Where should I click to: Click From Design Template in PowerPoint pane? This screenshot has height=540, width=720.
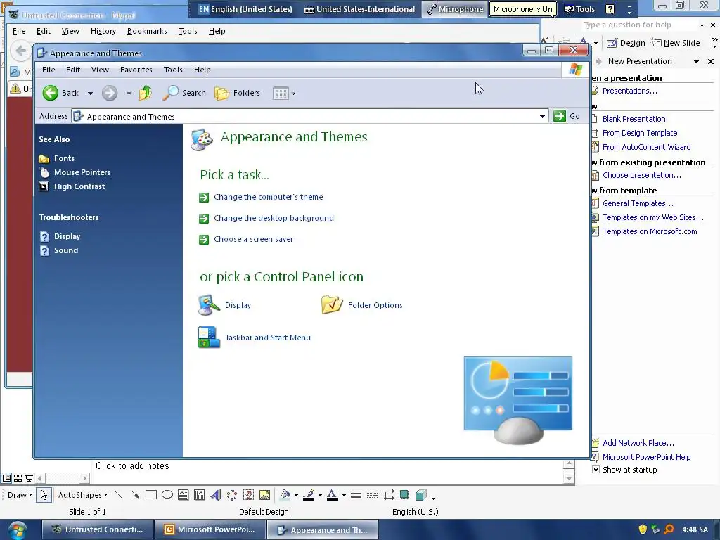(640, 133)
